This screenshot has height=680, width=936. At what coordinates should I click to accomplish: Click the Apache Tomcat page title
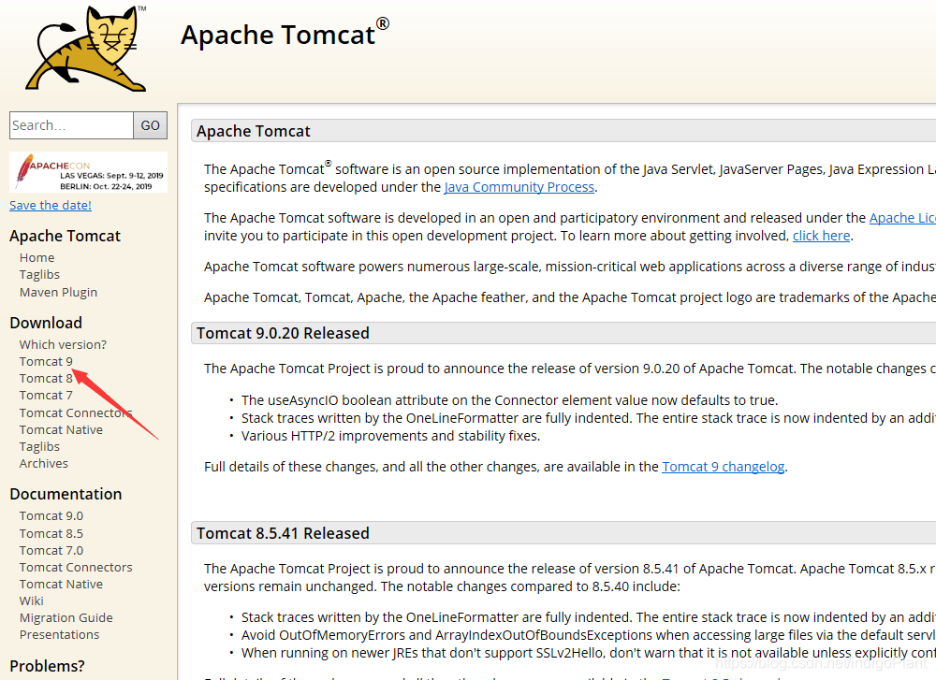point(285,34)
